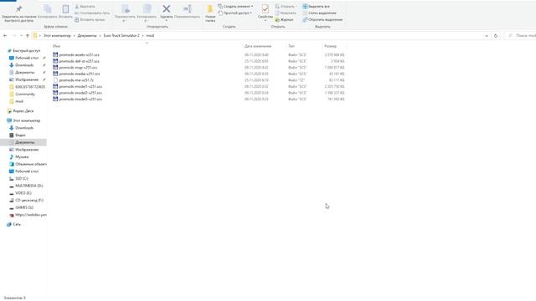Open the Community folder in the sidebar

pyautogui.click(x=25, y=94)
